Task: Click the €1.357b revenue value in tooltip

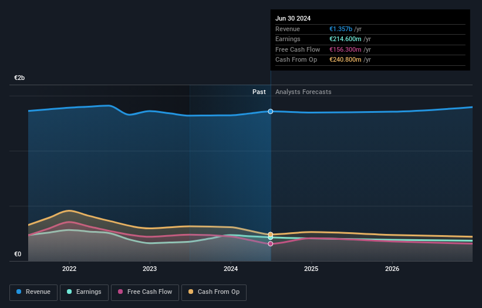Action: 341,29
